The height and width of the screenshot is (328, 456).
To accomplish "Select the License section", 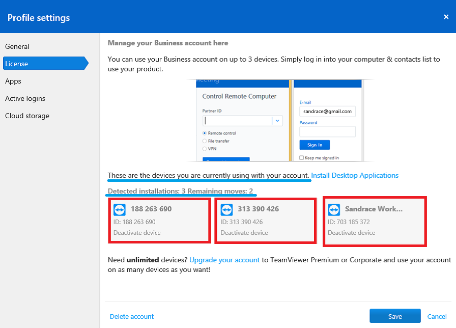I will pos(46,64).
